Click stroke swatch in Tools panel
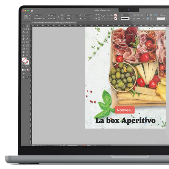This screenshot has height=169, width=169. coord(27,63)
